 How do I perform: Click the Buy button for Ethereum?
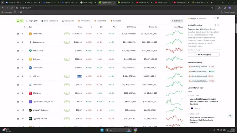[67, 42]
